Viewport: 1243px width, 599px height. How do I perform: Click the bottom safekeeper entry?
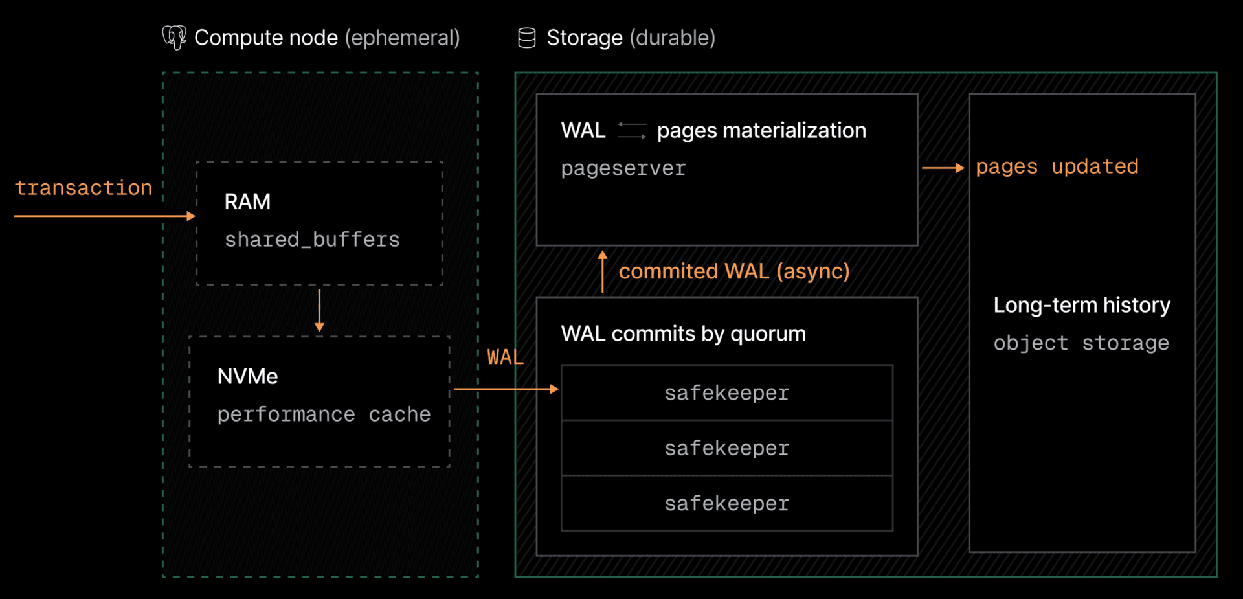(x=726, y=503)
